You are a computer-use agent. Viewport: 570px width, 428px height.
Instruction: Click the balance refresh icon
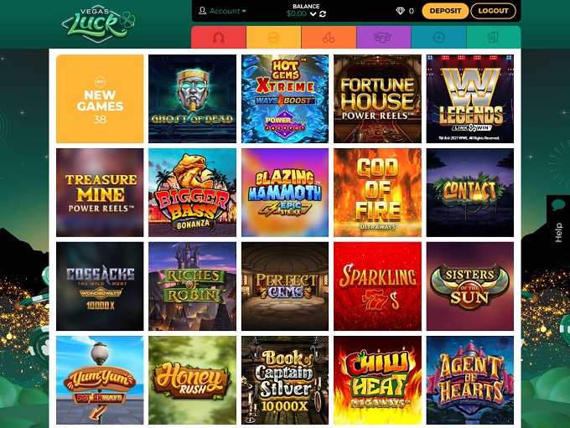(323, 14)
